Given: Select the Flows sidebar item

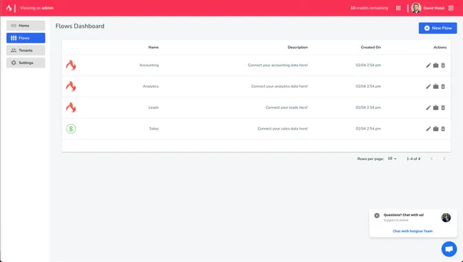Looking at the screenshot, I should click(x=26, y=38).
